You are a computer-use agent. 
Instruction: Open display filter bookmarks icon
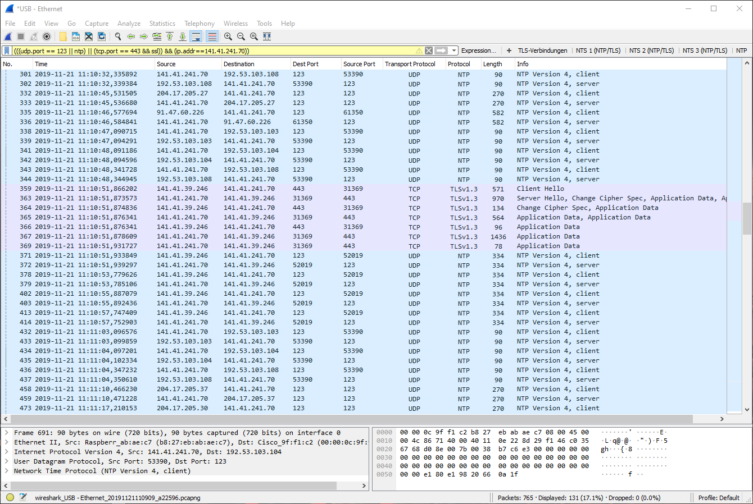7,51
